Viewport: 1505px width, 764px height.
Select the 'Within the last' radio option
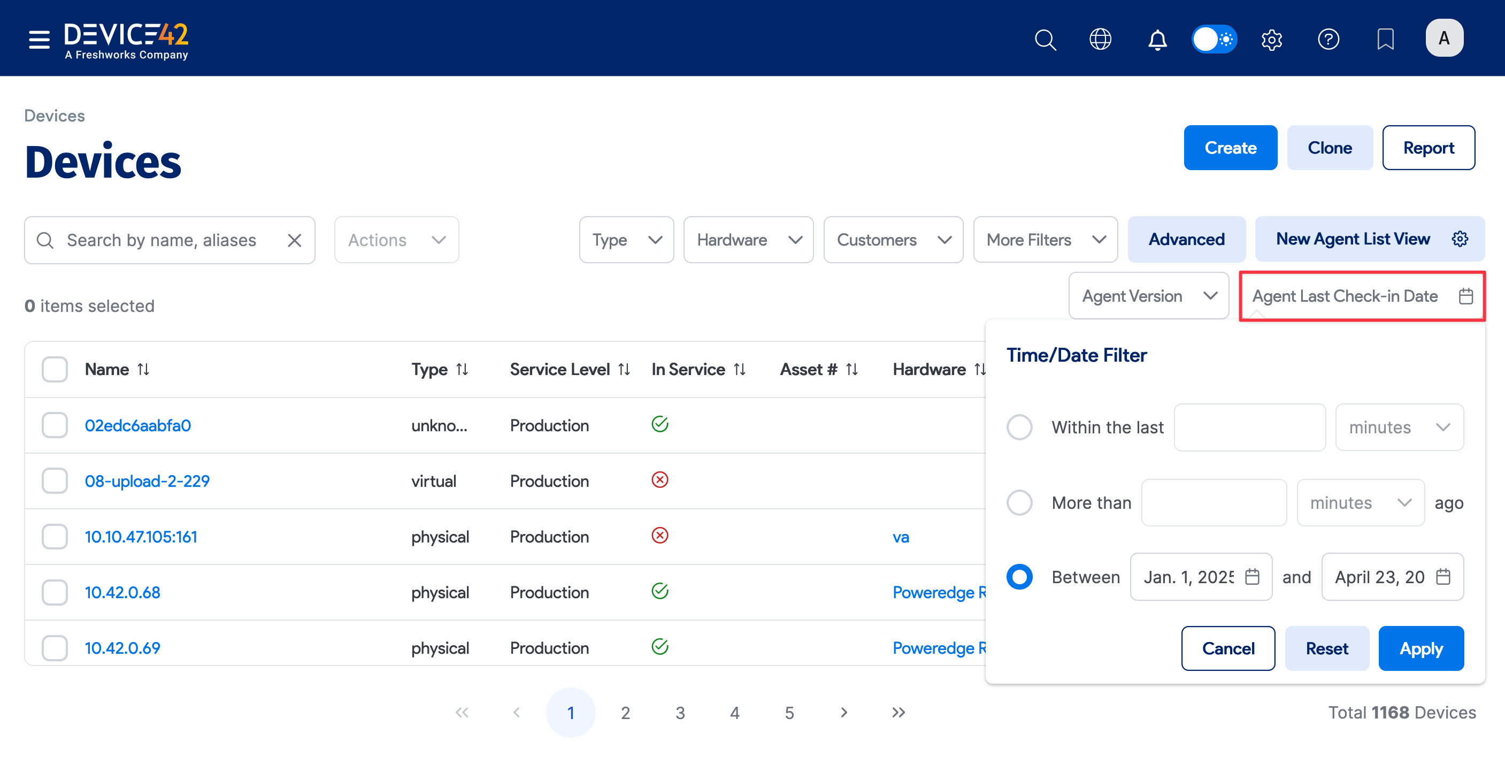pyautogui.click(x=1019, y=427)
